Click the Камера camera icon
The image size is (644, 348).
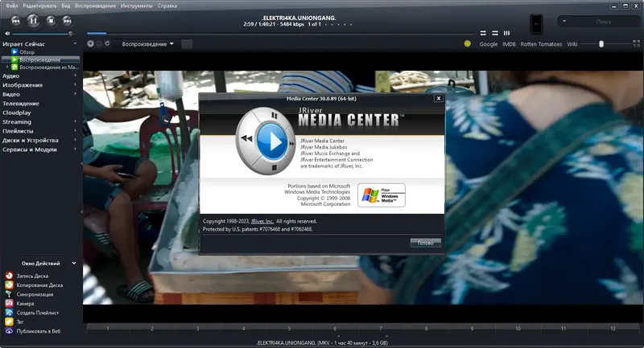pyautogui.click(x=9, y=303)
